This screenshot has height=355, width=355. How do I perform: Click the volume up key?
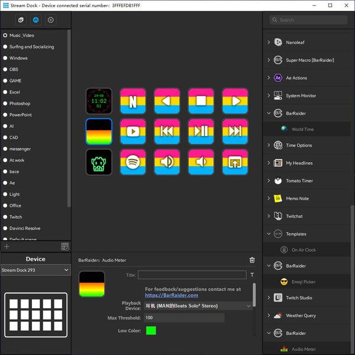pos(167,162)
